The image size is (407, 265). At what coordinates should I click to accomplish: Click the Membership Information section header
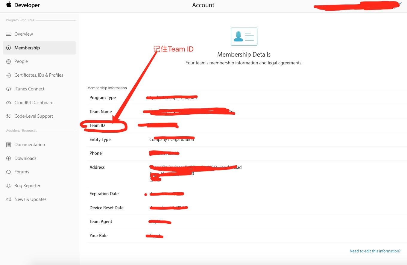pos(107,88)
